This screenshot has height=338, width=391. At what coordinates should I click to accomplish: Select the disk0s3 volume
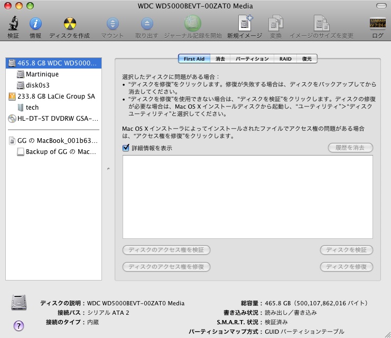point(53,85)
